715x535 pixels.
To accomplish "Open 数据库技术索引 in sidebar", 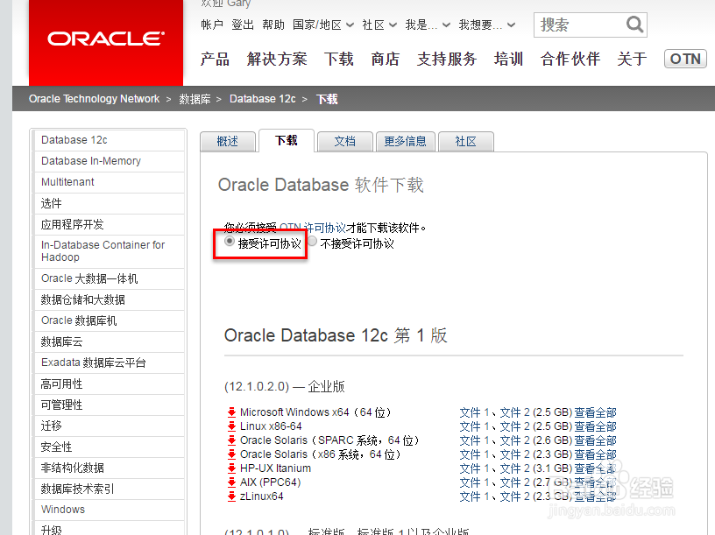I will [x=110, y=489].
